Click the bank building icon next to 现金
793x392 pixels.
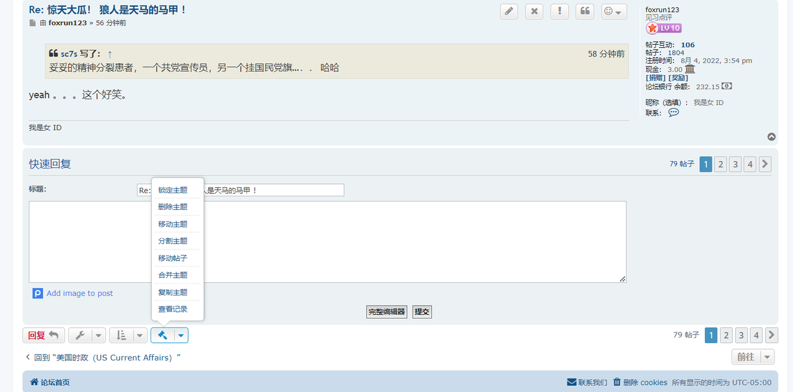690,69
